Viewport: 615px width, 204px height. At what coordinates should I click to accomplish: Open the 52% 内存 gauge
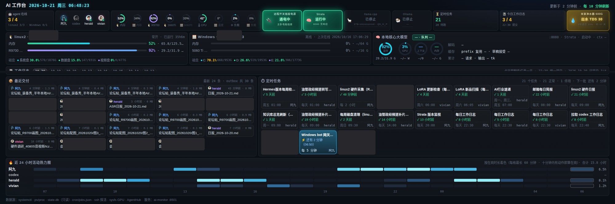[x=121, y=18]
